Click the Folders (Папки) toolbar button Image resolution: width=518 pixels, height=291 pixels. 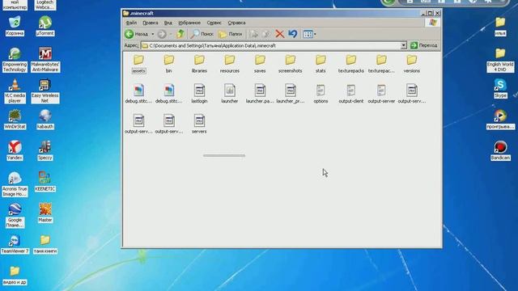[231, 34]
